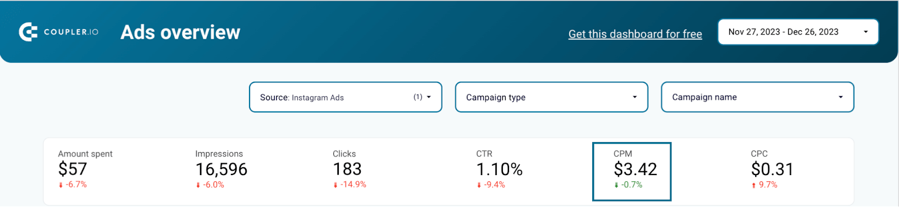Select the highlighted CPM $3.42 scorecard
The height and width of the screenshot is (207, 899).
click(632, 171)
